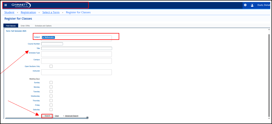Screen dimensions: 272x124
Task: Open the Campus selection field
Action: (x=76, y=61)
